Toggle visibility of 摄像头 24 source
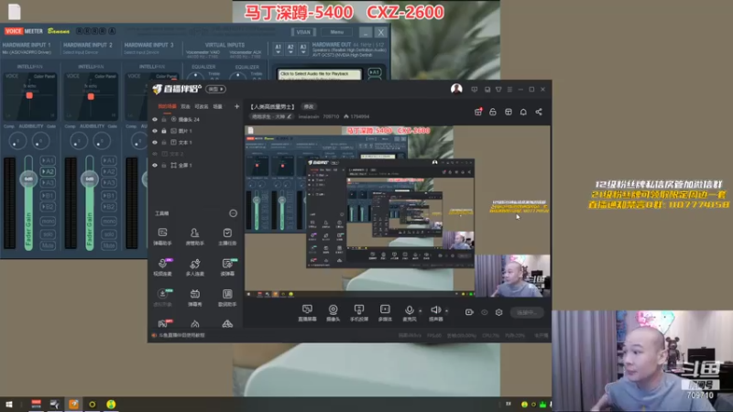The image size is (733, 412). click(155, 120)
